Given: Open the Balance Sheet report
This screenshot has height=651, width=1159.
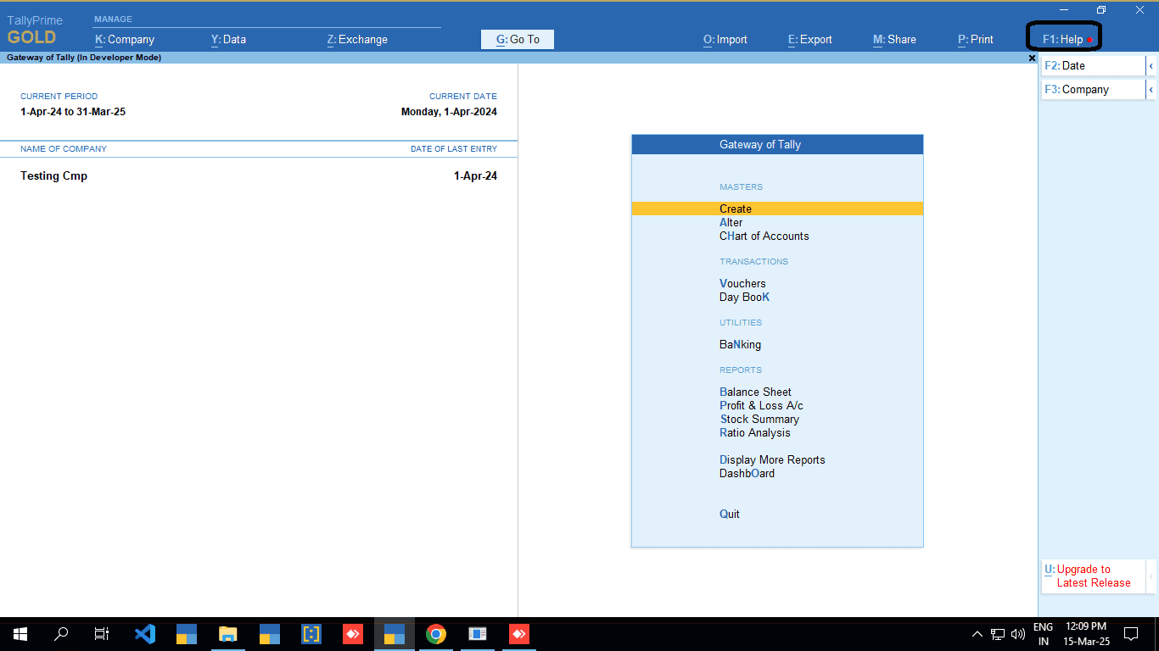Looking at the screenshot, I should point(755,392).
